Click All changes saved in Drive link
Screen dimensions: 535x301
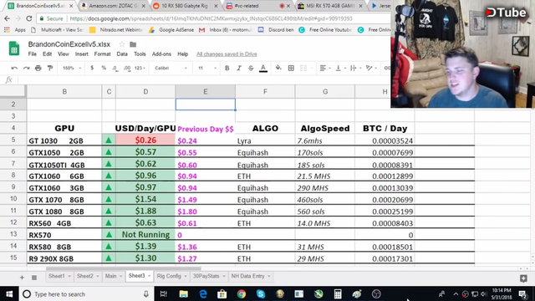227,54
